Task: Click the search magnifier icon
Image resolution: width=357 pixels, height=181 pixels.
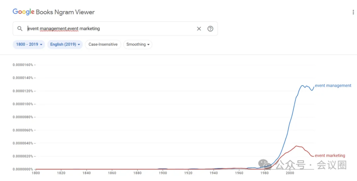Action: (20, 28)
